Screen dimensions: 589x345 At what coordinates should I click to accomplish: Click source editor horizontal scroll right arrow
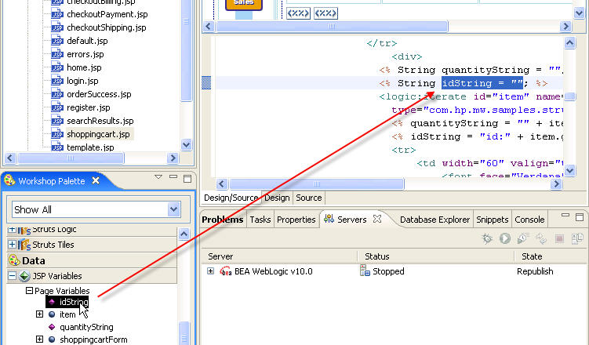pos(556,184)
